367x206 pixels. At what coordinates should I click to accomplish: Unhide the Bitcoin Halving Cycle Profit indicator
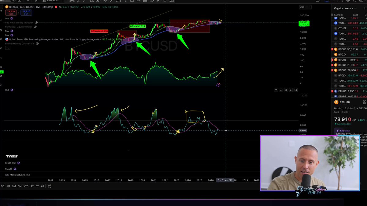(x=37, y=44)
